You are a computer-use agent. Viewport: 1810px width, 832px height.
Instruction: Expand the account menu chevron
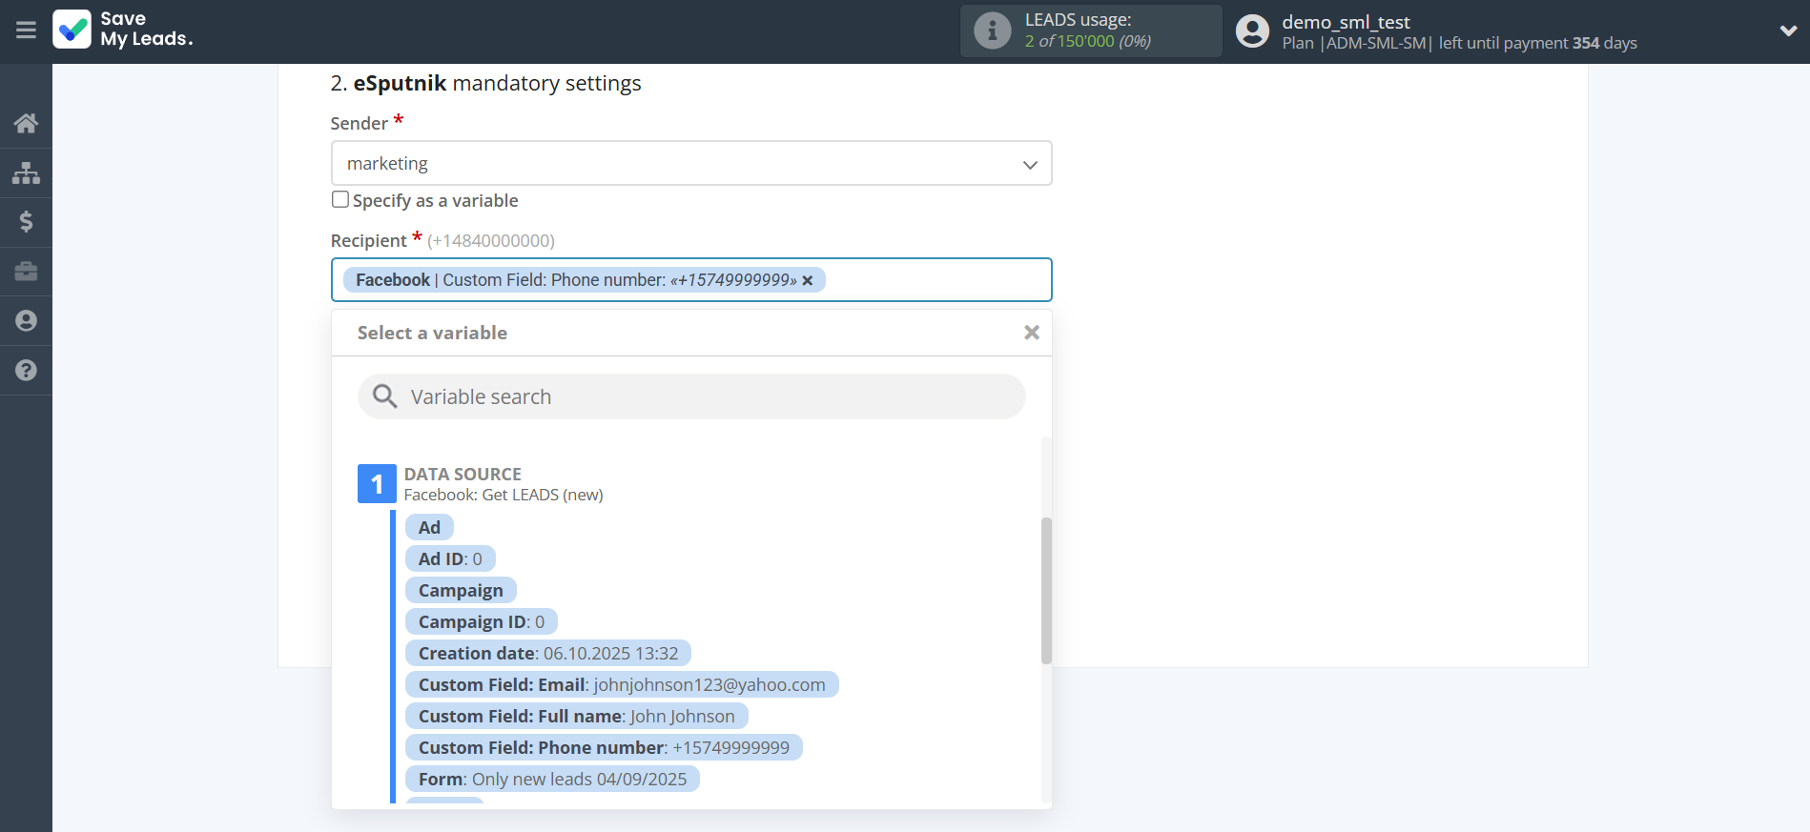click(1788, 30)
